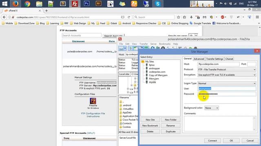Click the Host field in Site Manager

219,64
